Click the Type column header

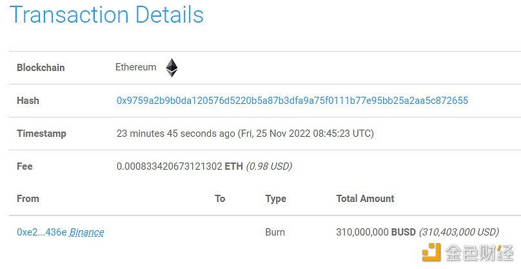pyautogui.click(x=276, y=199)
